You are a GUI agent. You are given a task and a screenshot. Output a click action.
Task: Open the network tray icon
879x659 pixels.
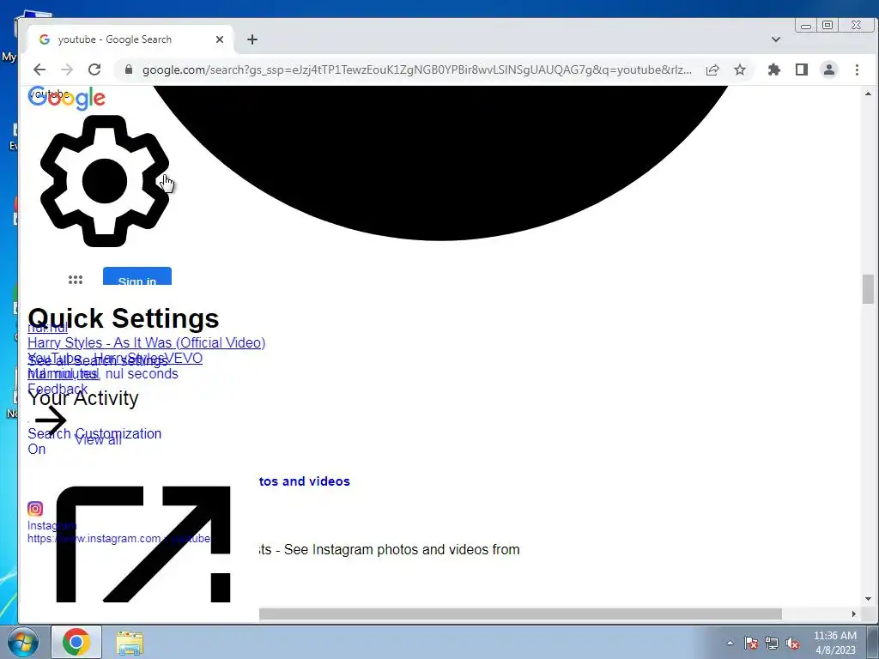point(772,644)
